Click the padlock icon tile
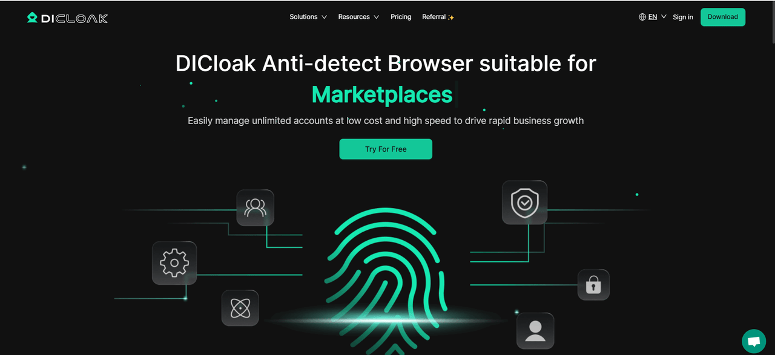Screen dimensions: 775x355 click(x=593, y=285)
